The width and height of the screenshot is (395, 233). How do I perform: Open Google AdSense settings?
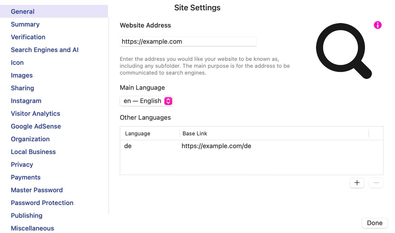point(36,126)
